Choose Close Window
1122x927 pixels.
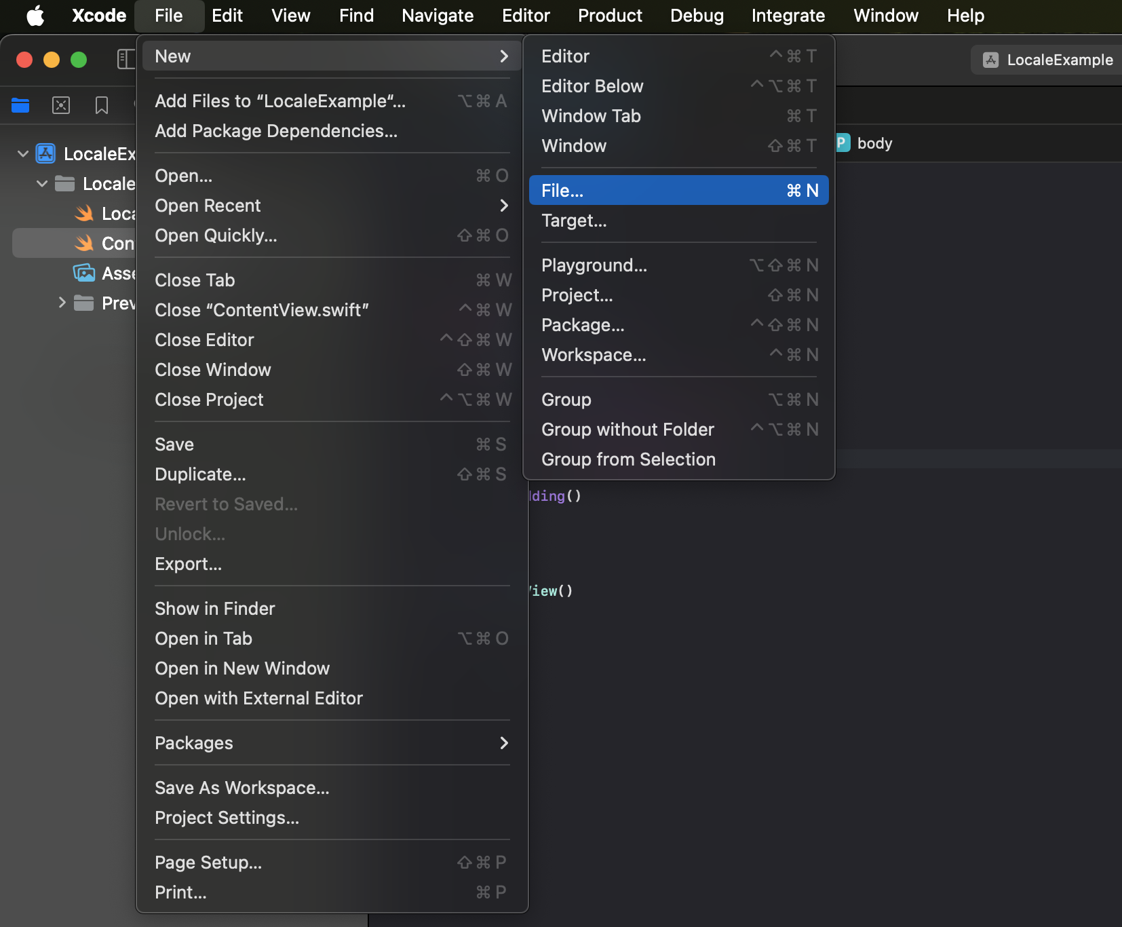332,370
